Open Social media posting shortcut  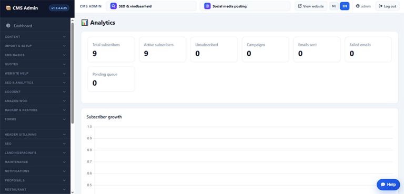245,6
